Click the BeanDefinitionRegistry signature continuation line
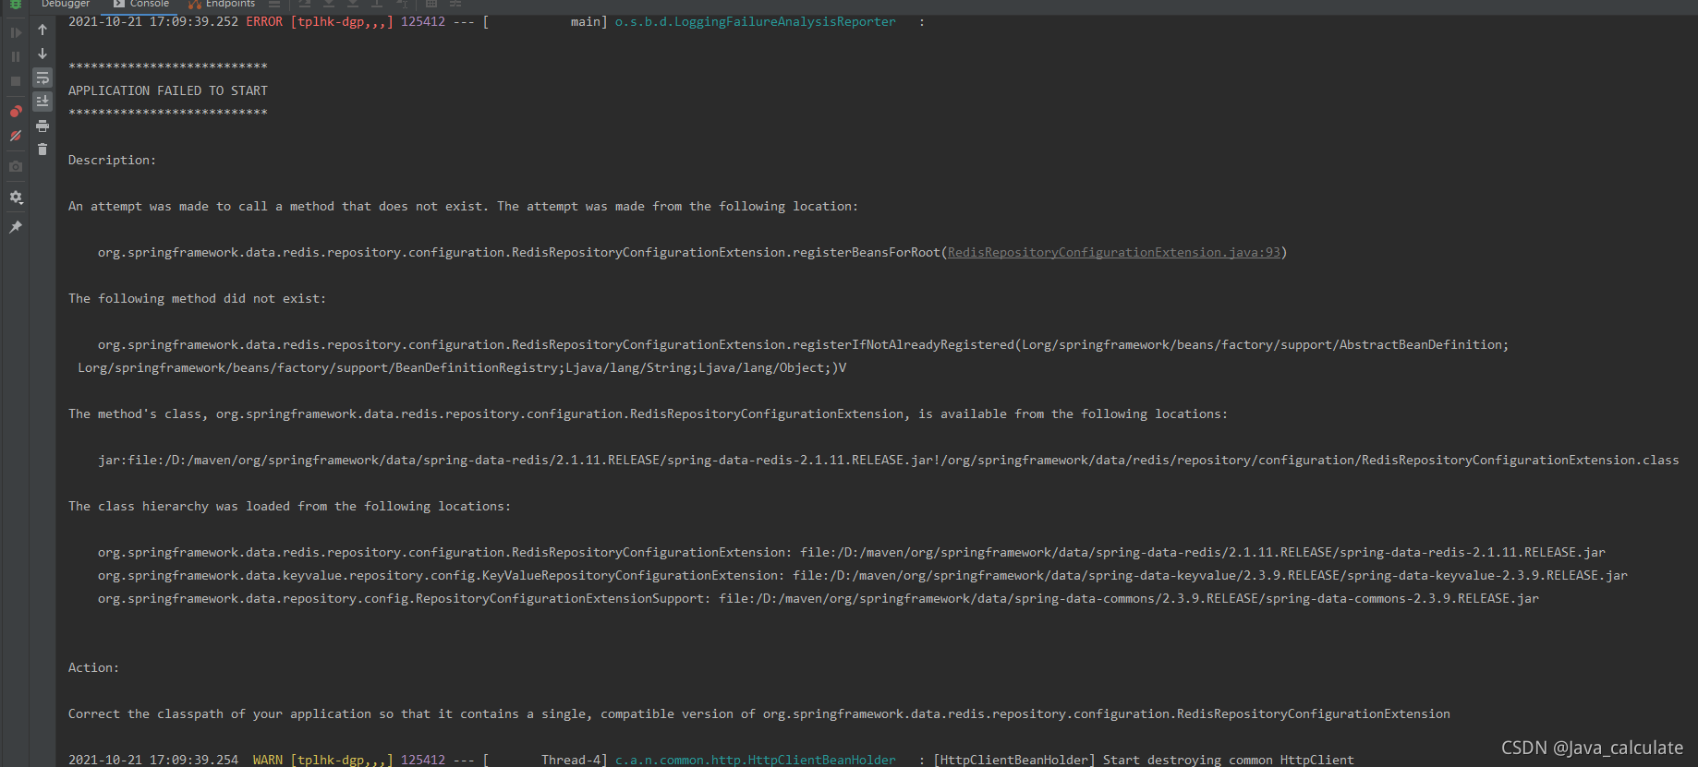Screen dimensions: 1698x767 [x=462, y=367]
